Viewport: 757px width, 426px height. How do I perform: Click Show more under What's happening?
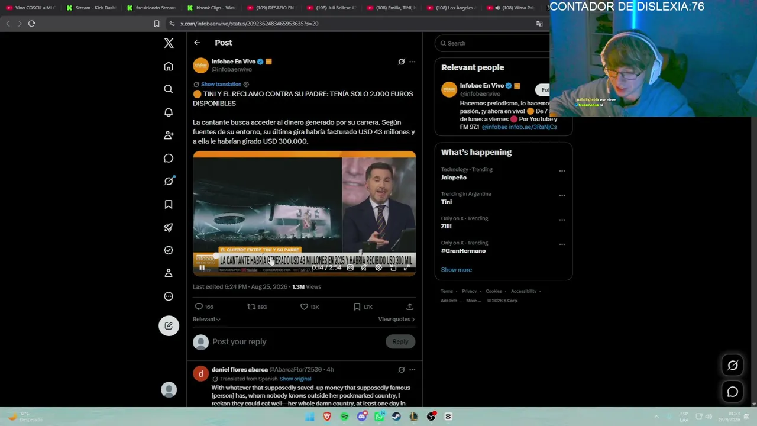pyautogui.click(x=456, y=270)
